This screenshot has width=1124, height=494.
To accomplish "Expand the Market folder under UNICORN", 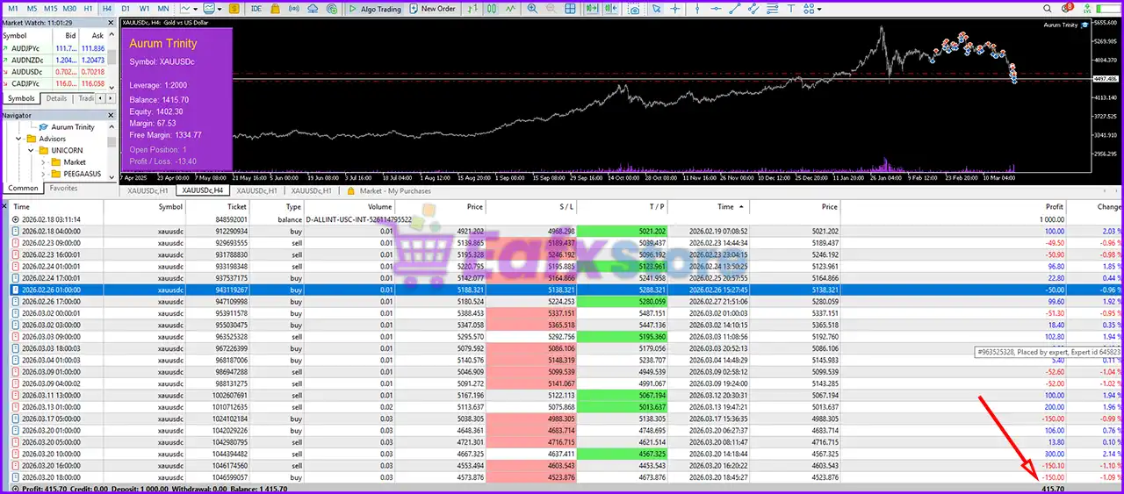I will coord(44,162).
